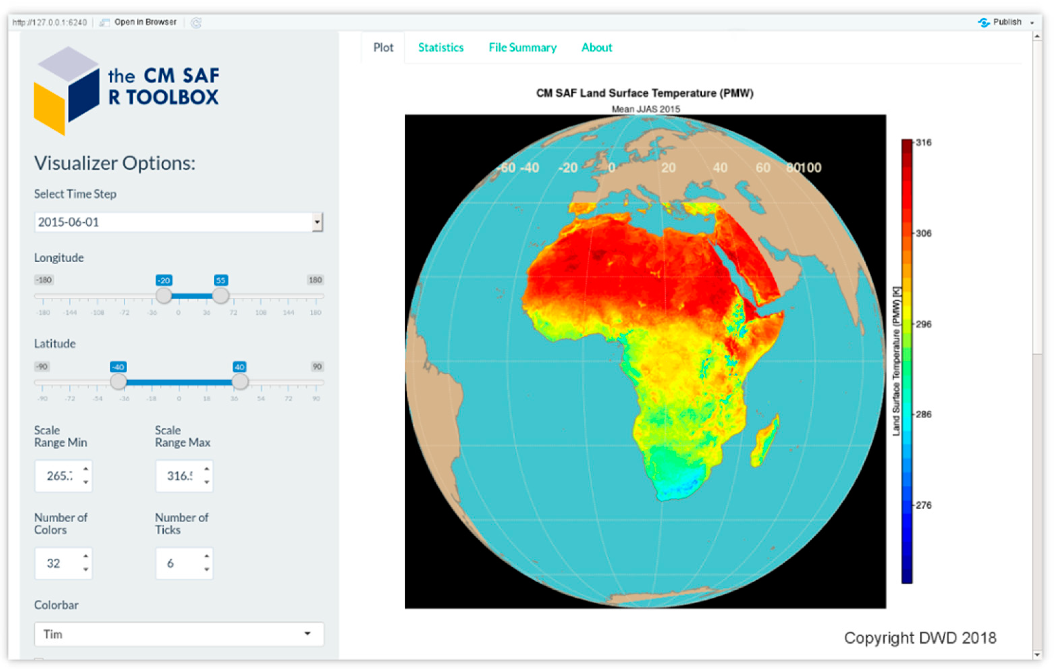This screenshot has height=669, width=1054.
Task: Click the scroll up arrow of page scrollbar
Action: point(1037,37)
